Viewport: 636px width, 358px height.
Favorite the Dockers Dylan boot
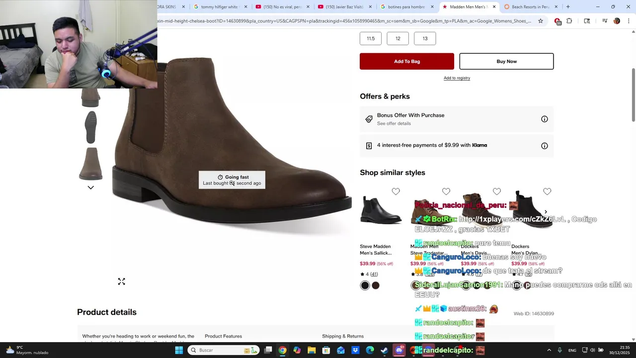point(547,191)
